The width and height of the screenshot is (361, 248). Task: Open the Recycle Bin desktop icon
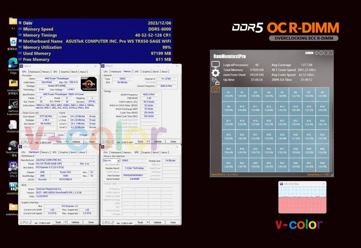tap(13, 43)
